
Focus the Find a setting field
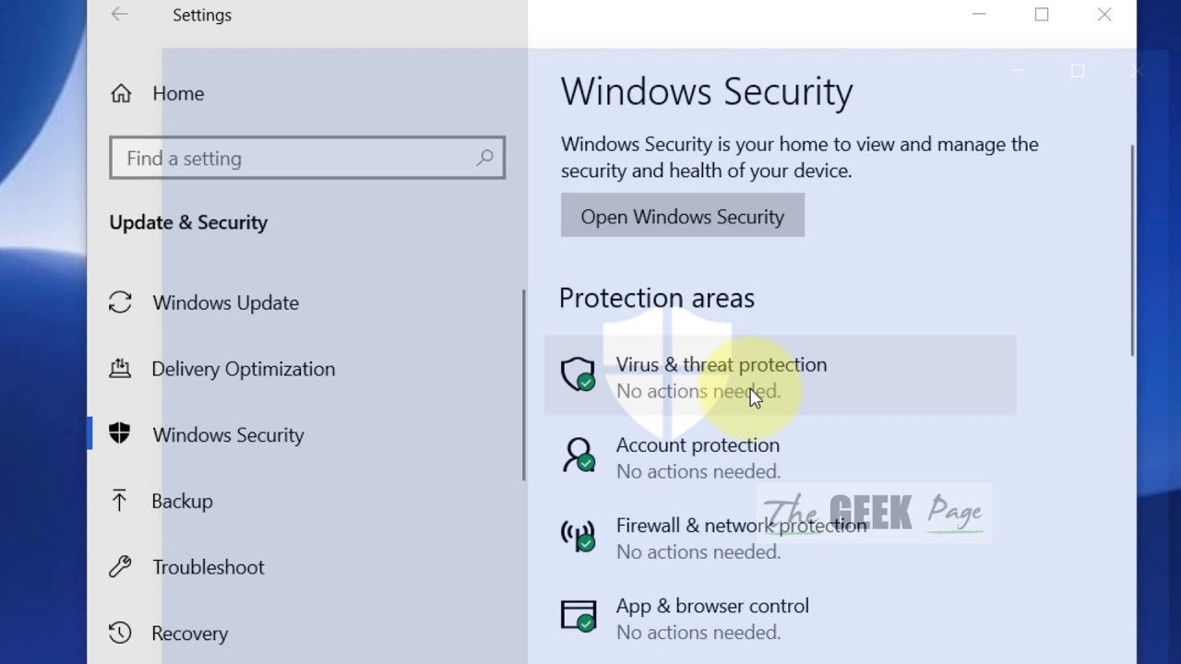coord(307,158)
